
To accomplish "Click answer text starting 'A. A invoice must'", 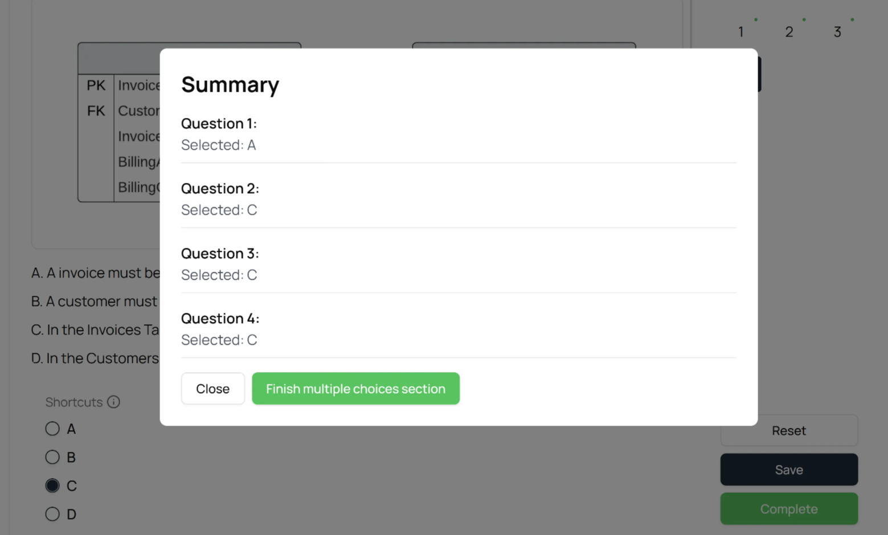I will click(x=96, y=273).
